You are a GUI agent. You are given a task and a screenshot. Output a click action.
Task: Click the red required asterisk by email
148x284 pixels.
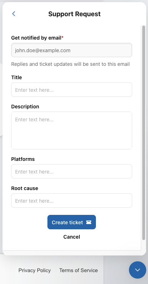coord(63,37)
